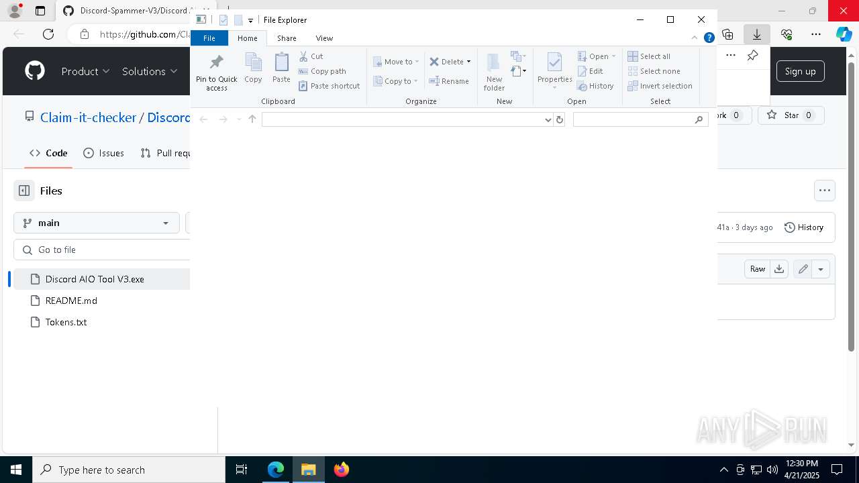This screenshot has height=483, width=859.
Task: Click the Properties ribbon button
Action: click(x=554, y=72)
